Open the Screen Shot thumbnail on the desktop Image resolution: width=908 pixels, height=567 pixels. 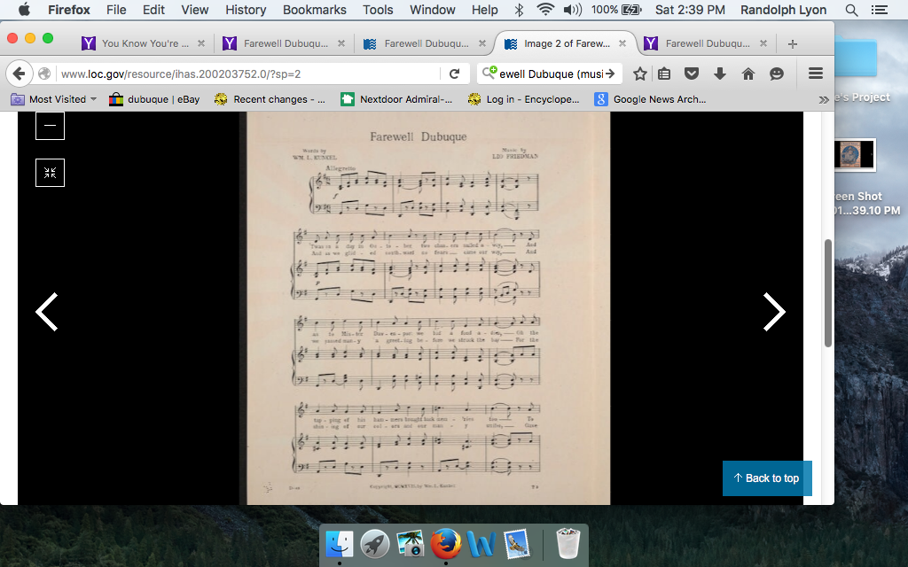[856, 154]
